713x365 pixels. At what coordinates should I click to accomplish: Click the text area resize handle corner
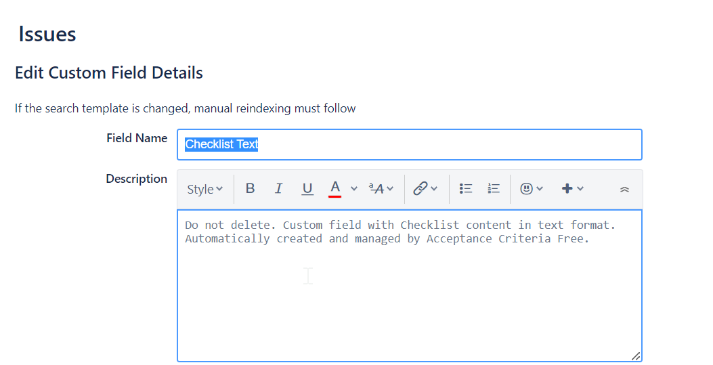[636, 356]
